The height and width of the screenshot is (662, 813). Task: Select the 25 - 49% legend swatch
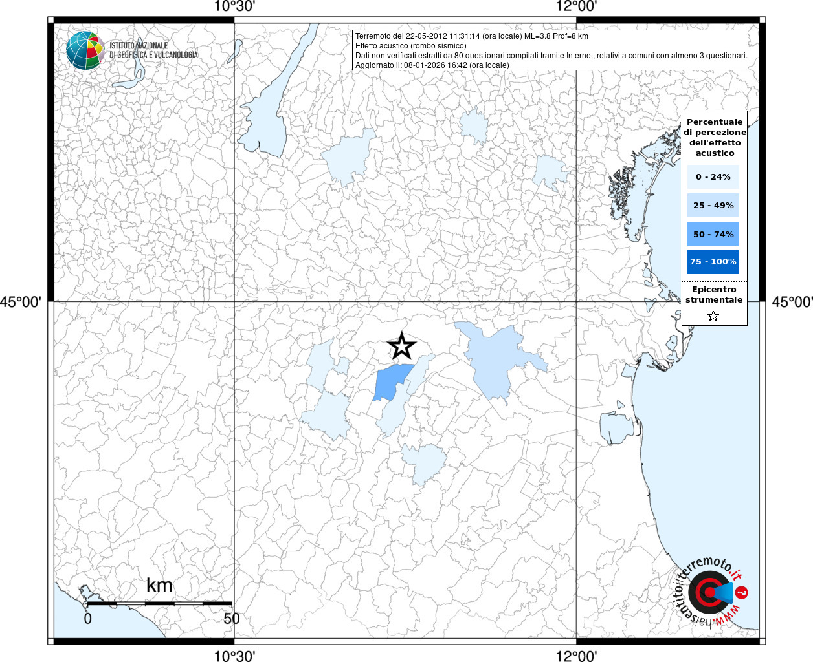point(713,205)
